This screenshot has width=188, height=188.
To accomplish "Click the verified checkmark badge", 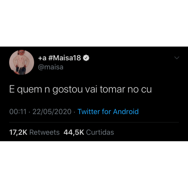I will 86,58.
